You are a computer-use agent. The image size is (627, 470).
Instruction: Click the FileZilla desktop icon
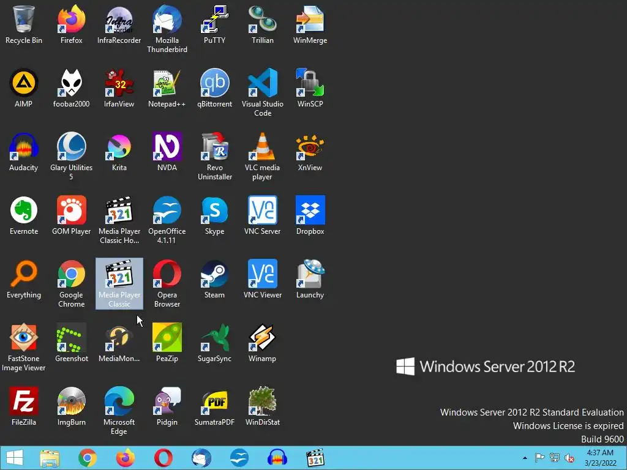coord(24,406)
